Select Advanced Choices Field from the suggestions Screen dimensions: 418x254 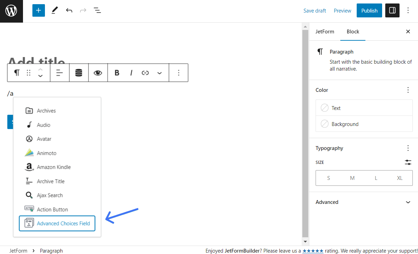tap(57, 223)
